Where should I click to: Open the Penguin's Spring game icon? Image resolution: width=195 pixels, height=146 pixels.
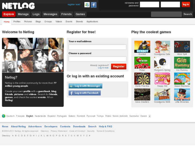(x=162, y=63)
